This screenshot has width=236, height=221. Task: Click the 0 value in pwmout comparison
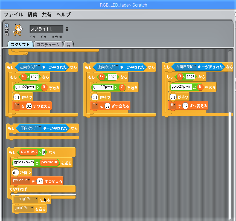click(44, 152)
